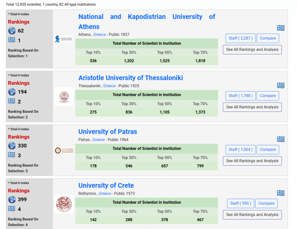Viewport: 298px width, 229px height.
Task: Click Greece link under University of Crete
Action: (105, 194)
